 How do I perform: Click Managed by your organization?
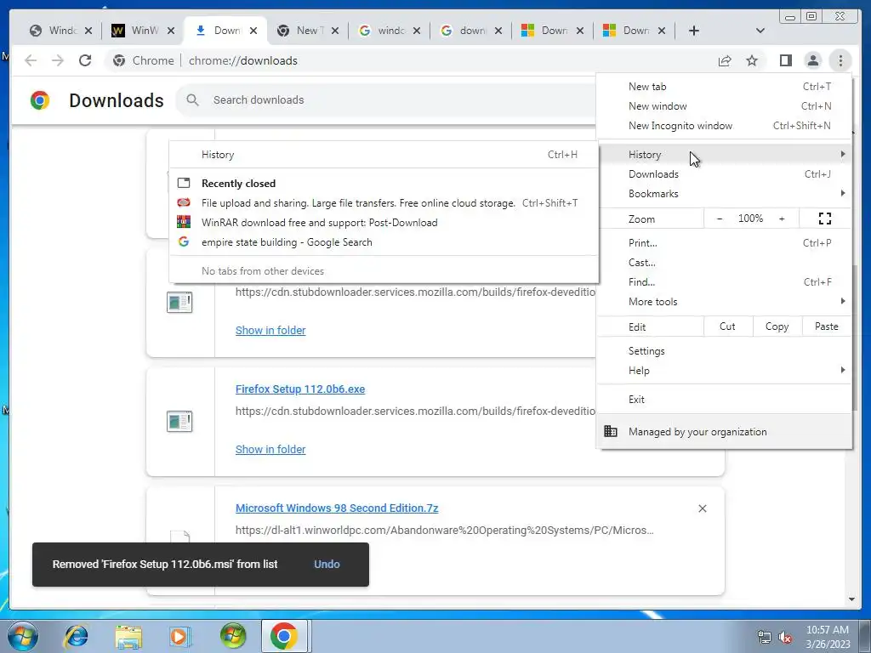(x=724, y=431)
